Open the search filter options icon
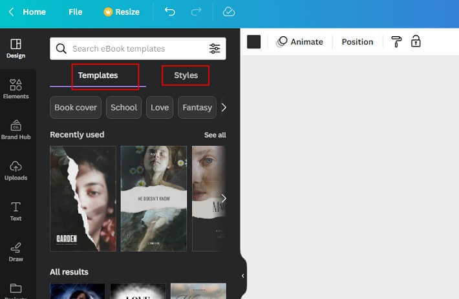459x299 pixels. click(x=215, y=48)
